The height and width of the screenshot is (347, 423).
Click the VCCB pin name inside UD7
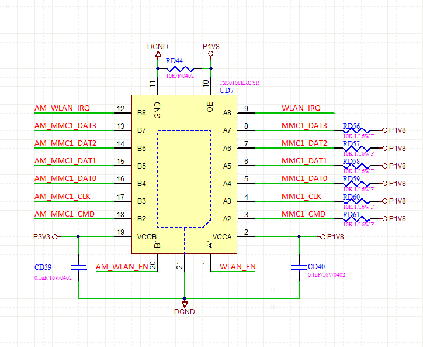tap(147, 237)
